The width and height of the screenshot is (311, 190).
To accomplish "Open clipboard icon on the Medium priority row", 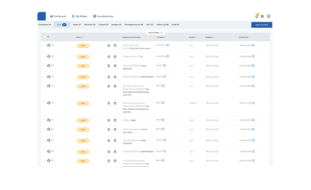I will pyautogui.click(x=115, y=103).
